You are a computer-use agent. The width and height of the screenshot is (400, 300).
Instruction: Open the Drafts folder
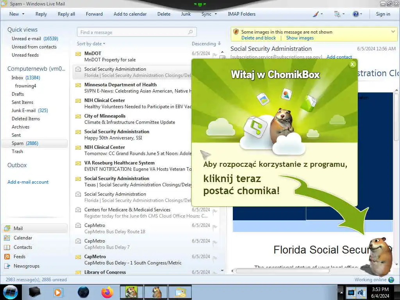click(18, 94)
